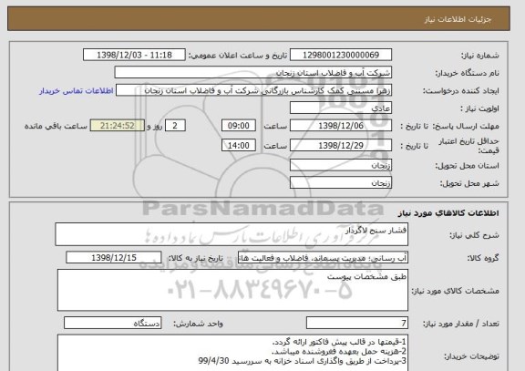Click the text ساعت باقی مانده

(56, 126)
